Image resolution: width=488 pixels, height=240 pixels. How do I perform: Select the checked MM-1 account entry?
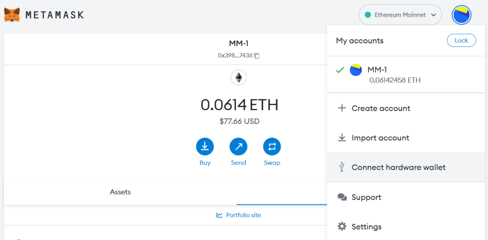[x=407, y=75]
